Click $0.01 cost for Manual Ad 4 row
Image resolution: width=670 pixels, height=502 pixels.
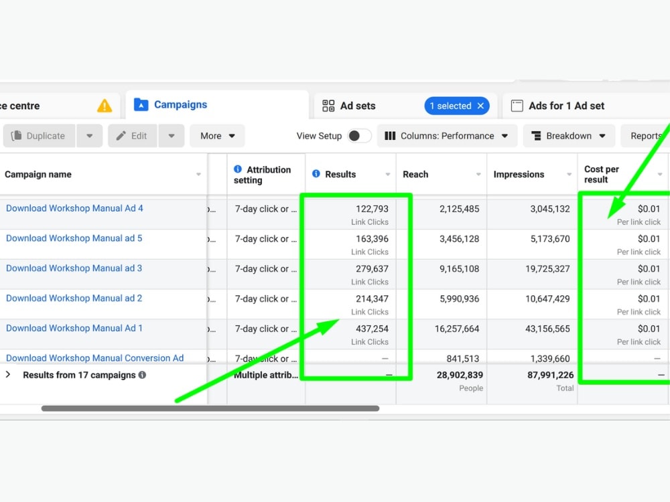tap(649, 209)
